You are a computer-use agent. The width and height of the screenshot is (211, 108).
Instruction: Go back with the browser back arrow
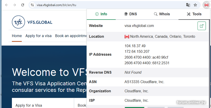(x=6, y=5)
